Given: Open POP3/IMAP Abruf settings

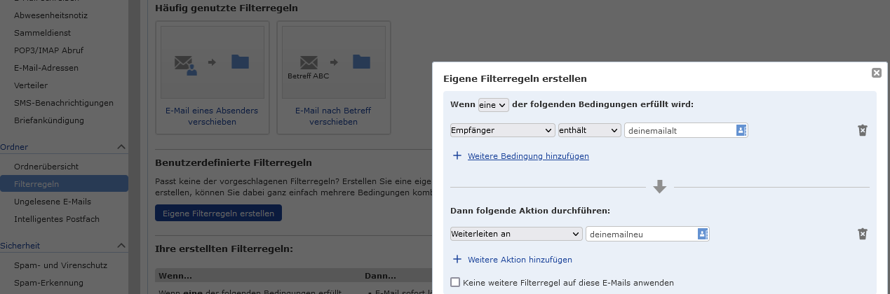Looking at the screenshot, I should (x=49, y=50).
